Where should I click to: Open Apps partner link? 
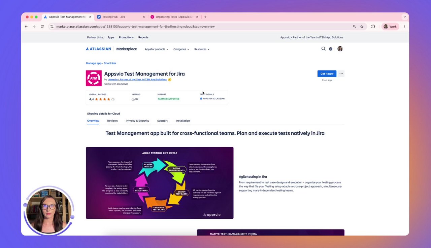pyautogui.click(x=111, y=37)
